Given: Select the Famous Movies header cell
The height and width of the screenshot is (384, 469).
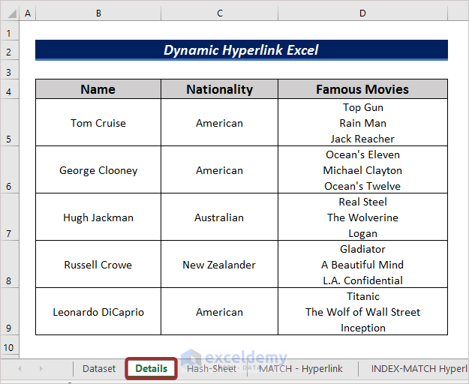Looking at the screenshot, I should tap(362, 89).
